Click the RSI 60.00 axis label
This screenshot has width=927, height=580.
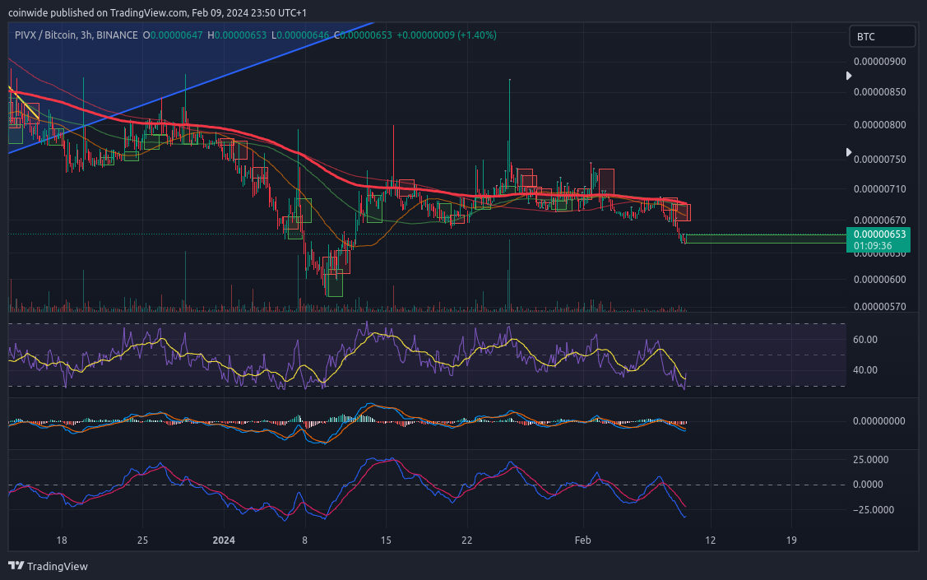[865, 340]
